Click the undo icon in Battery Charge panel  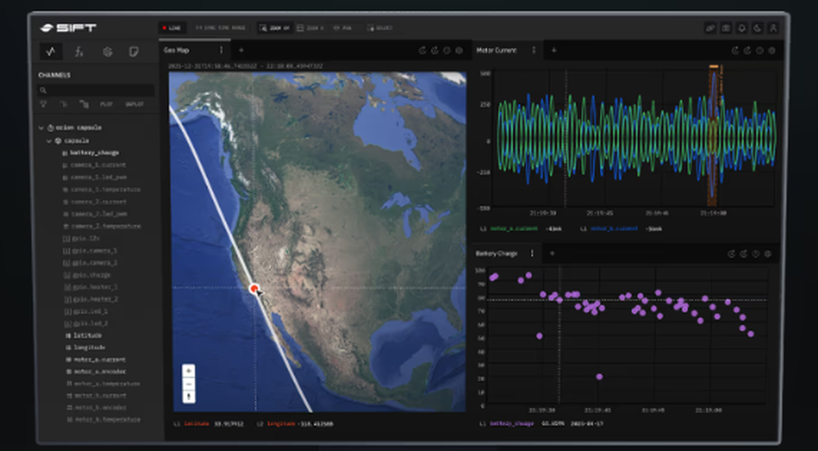(x=731, y=254)
